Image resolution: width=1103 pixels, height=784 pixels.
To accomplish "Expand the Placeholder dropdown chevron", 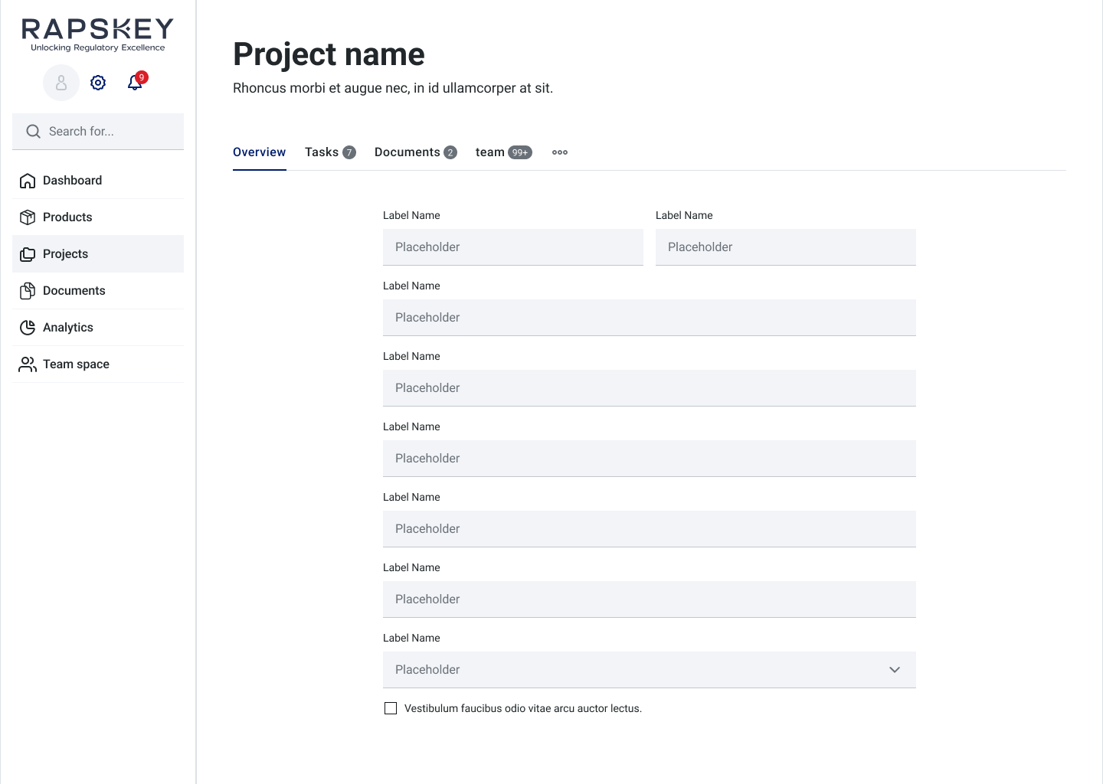I will (894, 670).
